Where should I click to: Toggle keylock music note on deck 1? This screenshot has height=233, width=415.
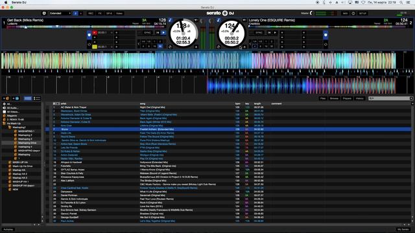[x=170, y=20]
